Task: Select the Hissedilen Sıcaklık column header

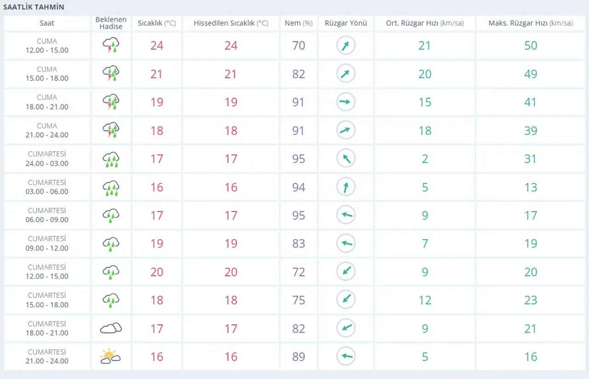Action: (x=231, y=23)
